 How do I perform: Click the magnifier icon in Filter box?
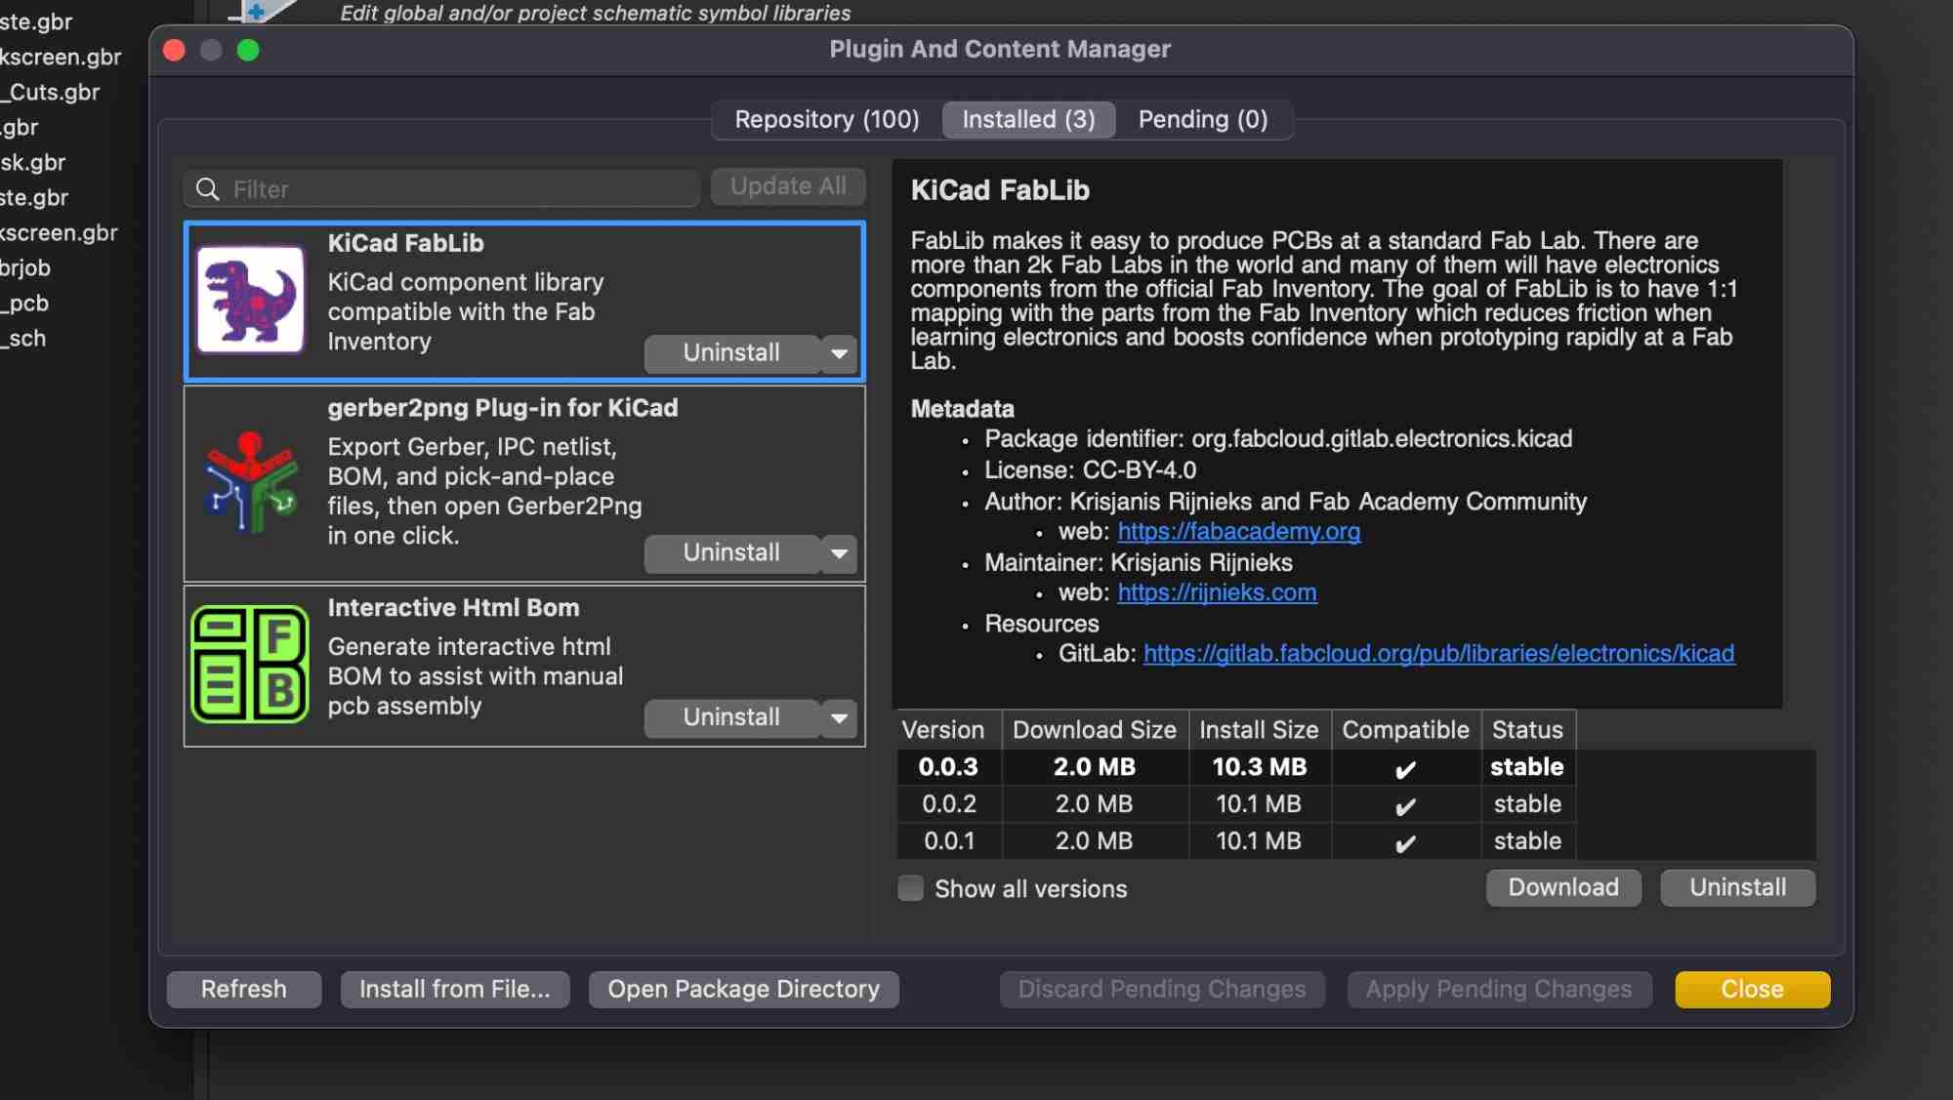pyautogui.click(x=207, y=188)
